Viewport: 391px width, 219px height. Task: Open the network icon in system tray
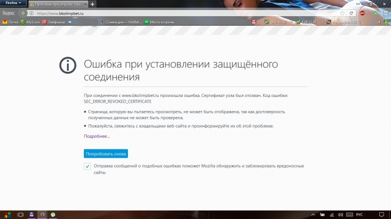coord(332,215)
